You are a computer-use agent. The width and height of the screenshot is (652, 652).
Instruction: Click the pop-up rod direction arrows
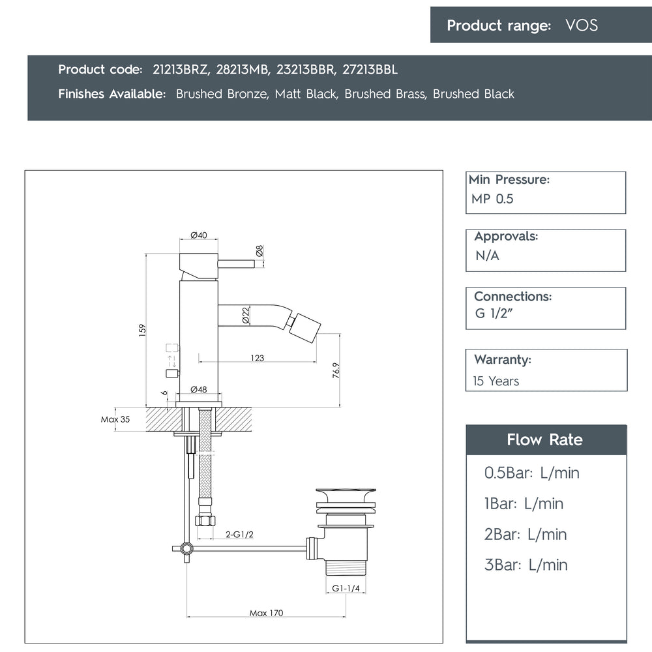(x=172, y=360)
